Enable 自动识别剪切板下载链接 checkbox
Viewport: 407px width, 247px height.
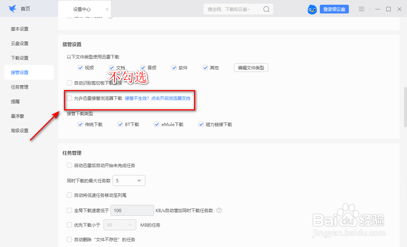(69, 83)
